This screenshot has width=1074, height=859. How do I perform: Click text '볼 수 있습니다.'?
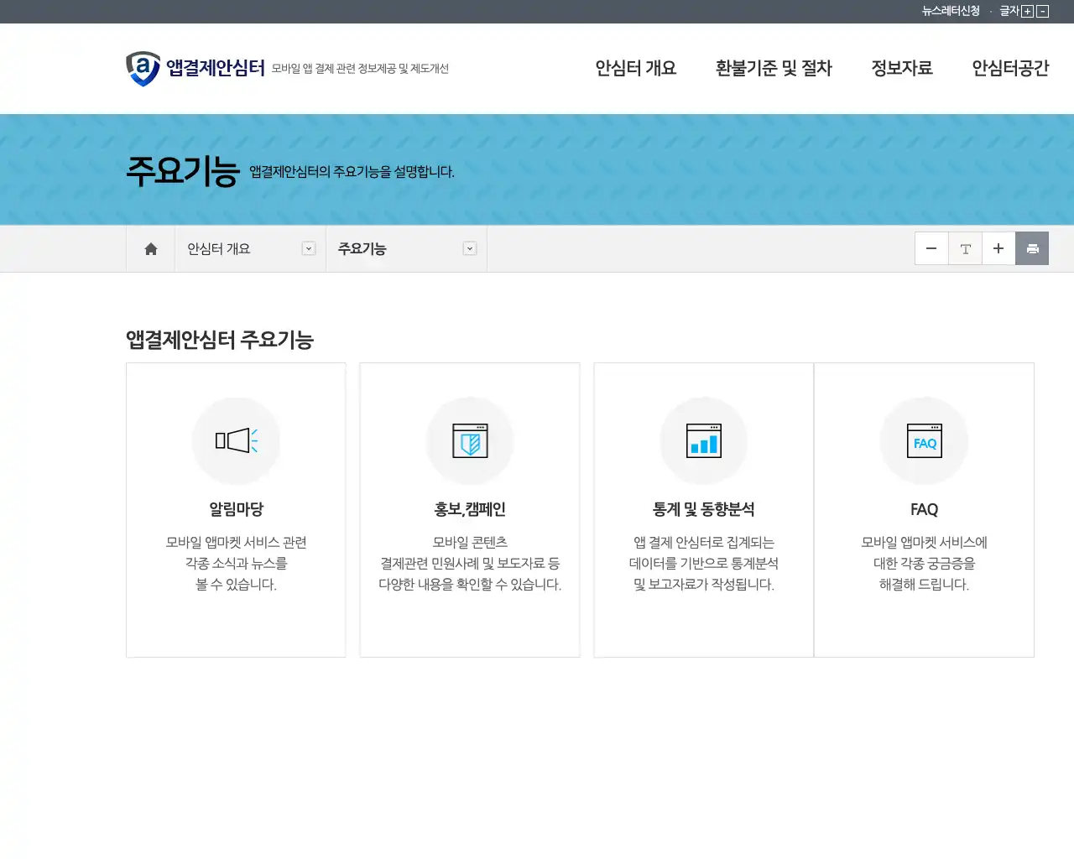[236, 585]
